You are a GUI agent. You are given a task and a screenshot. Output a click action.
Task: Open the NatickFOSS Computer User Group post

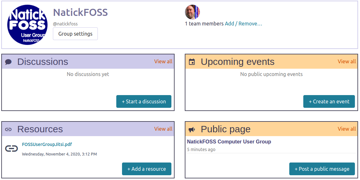click(x=229, y=142)
